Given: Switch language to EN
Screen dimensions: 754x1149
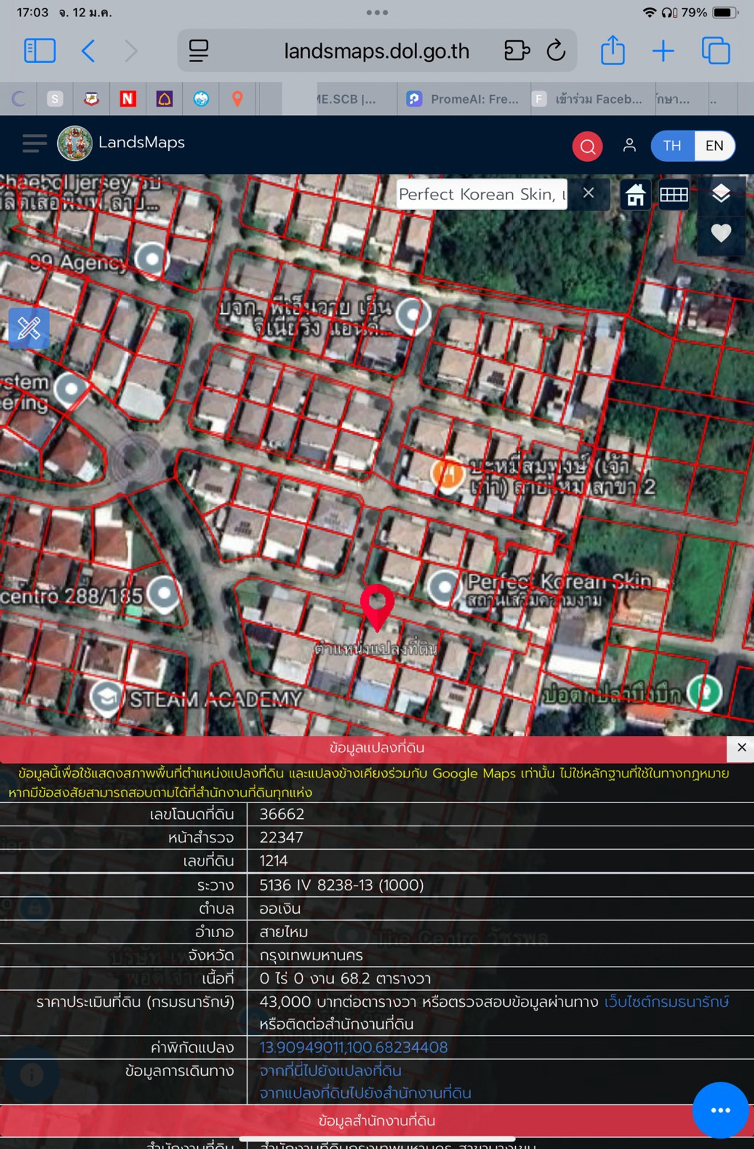Looking at the screenshot, I should coord(714,146).
